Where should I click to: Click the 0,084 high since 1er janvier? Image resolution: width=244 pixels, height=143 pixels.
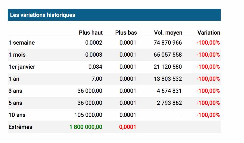95,67
